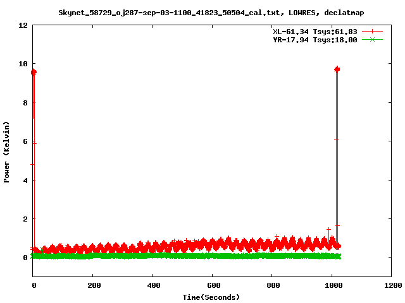Click the y-axis tick label 6
This screenshot has width=405, height=303.
pyautogui.click(x=25, y=141)
